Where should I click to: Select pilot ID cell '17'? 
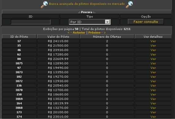point(19,41)
